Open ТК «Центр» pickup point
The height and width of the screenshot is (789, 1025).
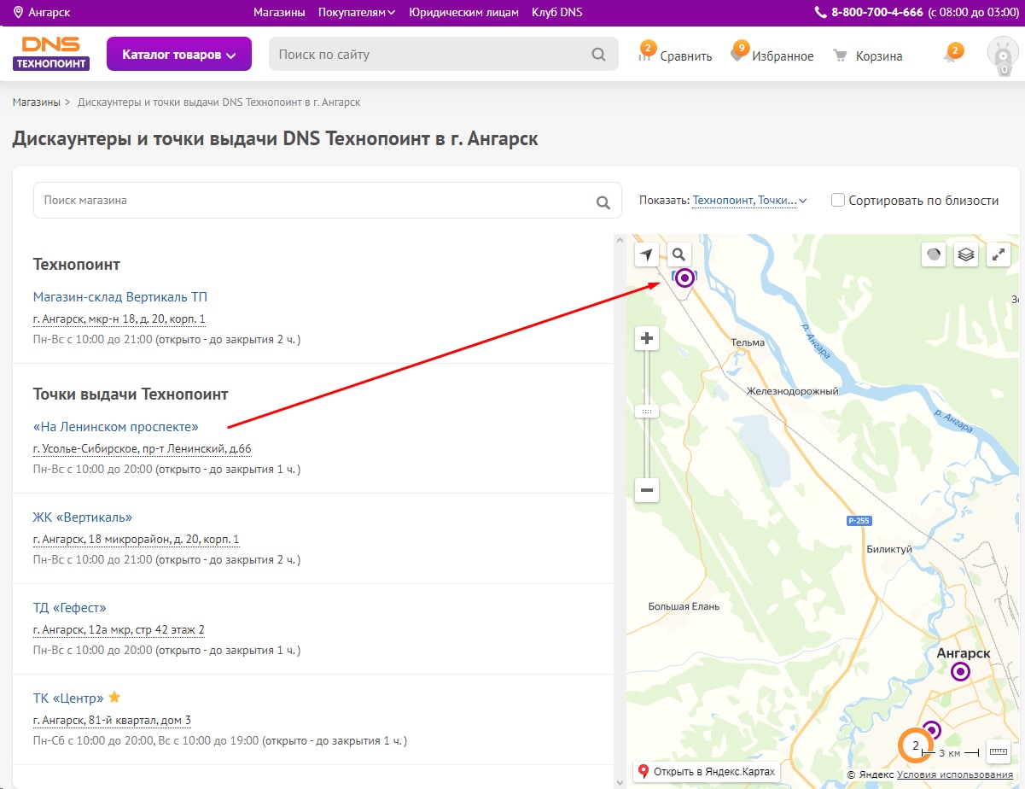point(68,698)
